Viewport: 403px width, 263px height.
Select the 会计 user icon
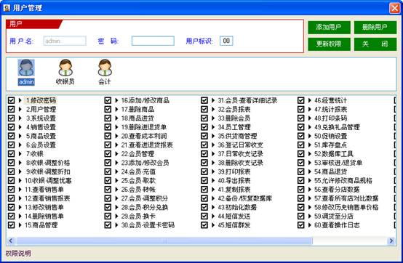pos(105,68)
